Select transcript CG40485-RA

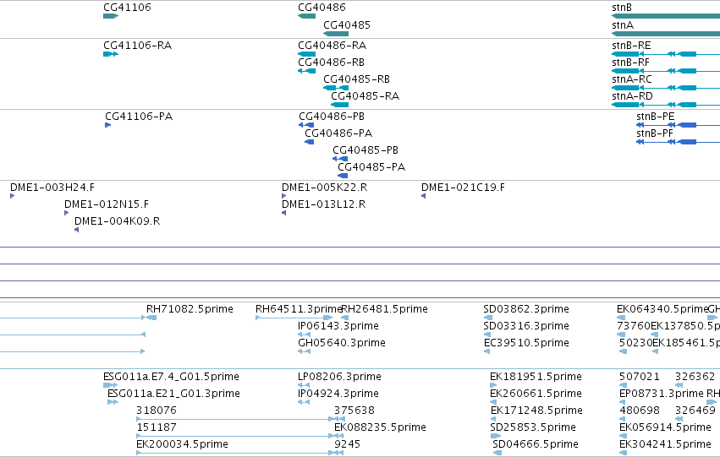tap(365, 96)
